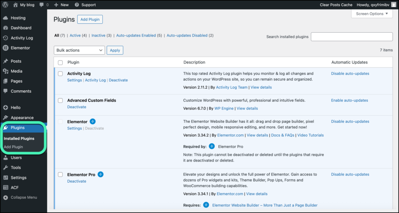Filter by Inactive plugins tab

98,35
